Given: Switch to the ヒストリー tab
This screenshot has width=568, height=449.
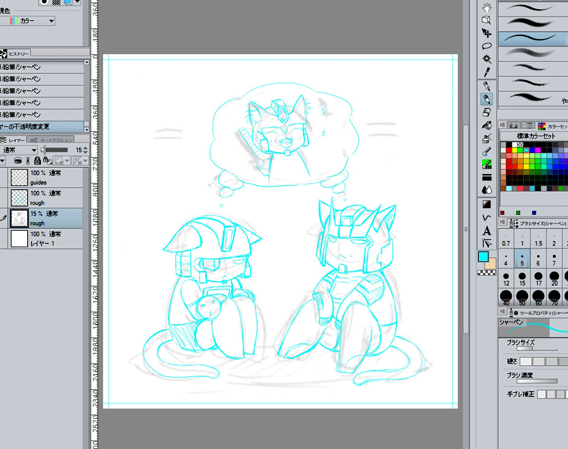Looking at the screenshot, I should (x=15, y=54).
